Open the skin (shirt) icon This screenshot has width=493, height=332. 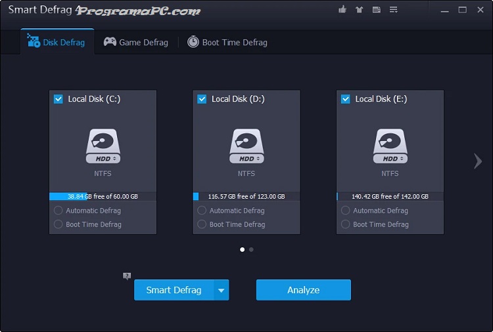click(359, 10)
